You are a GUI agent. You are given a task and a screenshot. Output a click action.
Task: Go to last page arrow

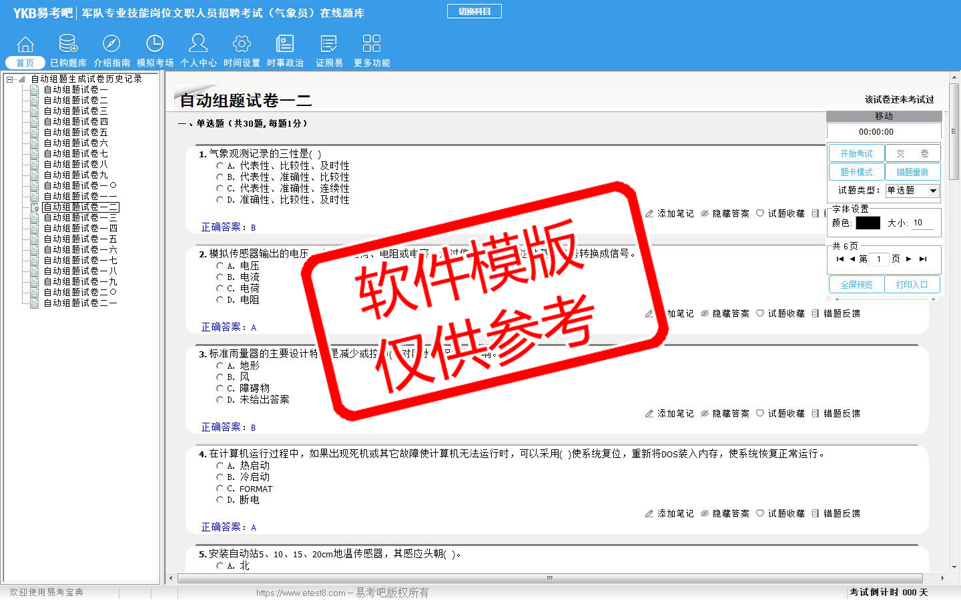923,259
